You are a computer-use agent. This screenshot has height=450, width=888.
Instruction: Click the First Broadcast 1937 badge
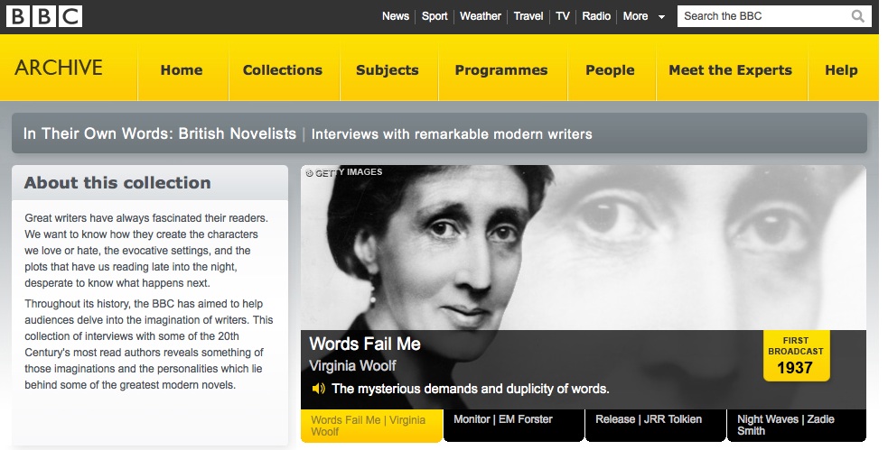(x=796, y=356)
